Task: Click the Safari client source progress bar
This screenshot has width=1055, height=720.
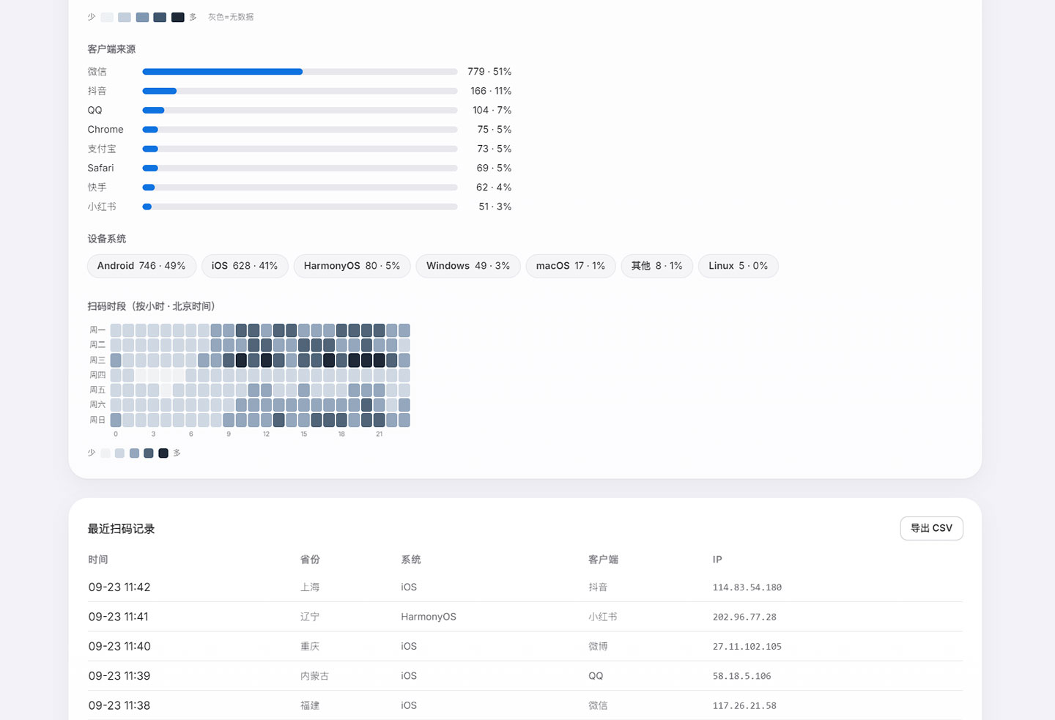Action: point(300,168)
